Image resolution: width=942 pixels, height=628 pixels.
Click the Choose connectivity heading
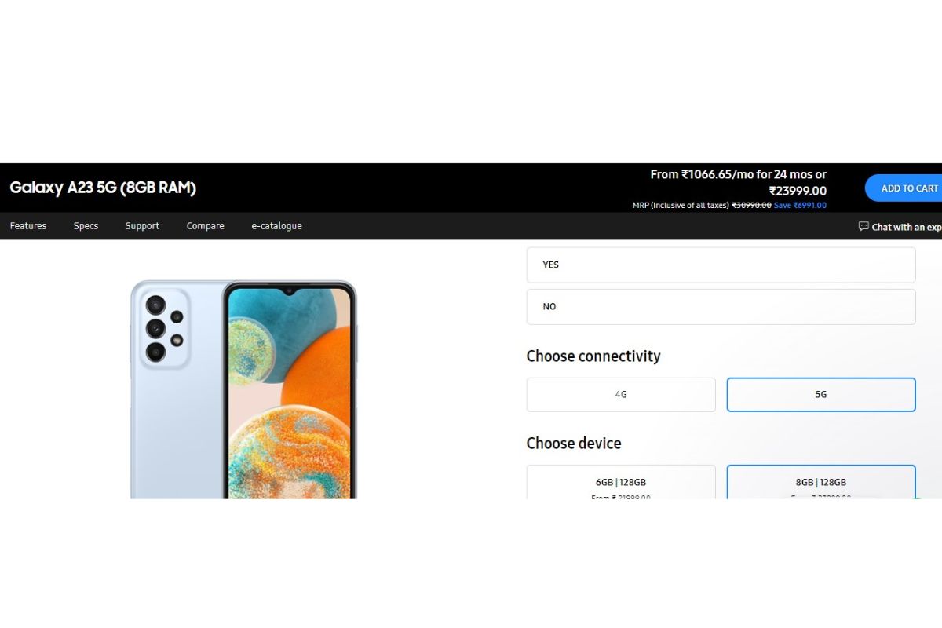coord(593,356)
